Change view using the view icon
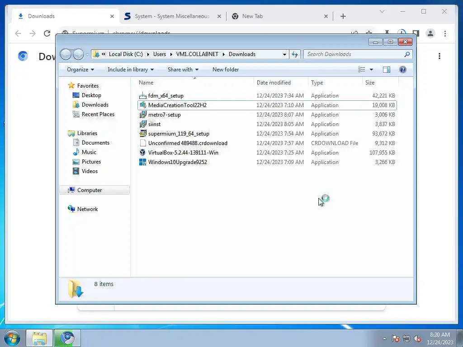Image resolution: width=463 pixels, height=347 pixels. (x=362, y=69)
